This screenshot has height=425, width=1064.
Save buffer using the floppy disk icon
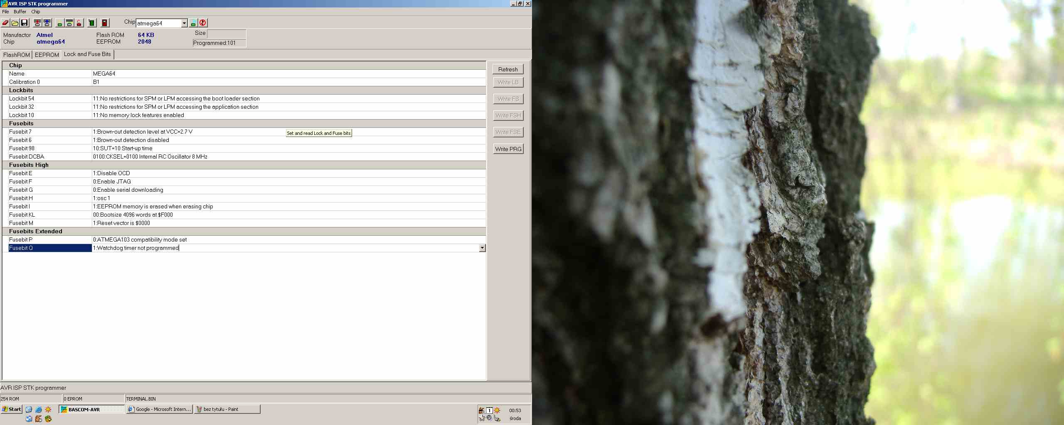click(24, 23)
